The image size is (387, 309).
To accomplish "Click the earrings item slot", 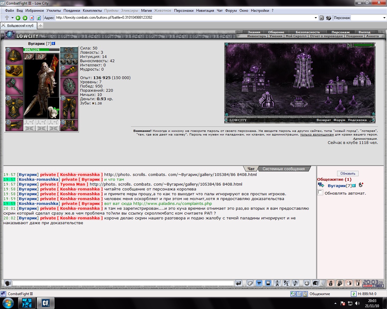I will click(x=69, y=50).
